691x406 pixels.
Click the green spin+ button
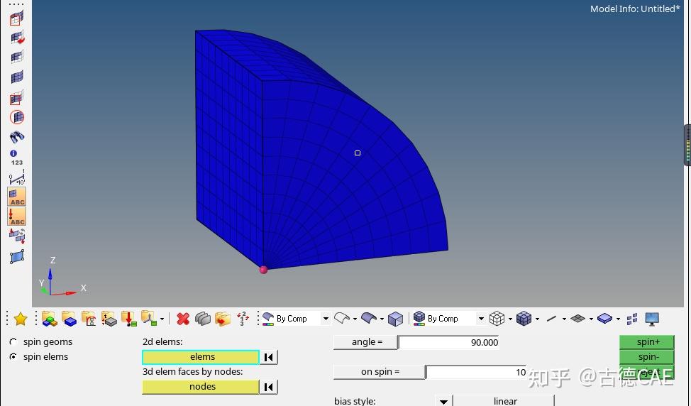[x=648, y=342]
